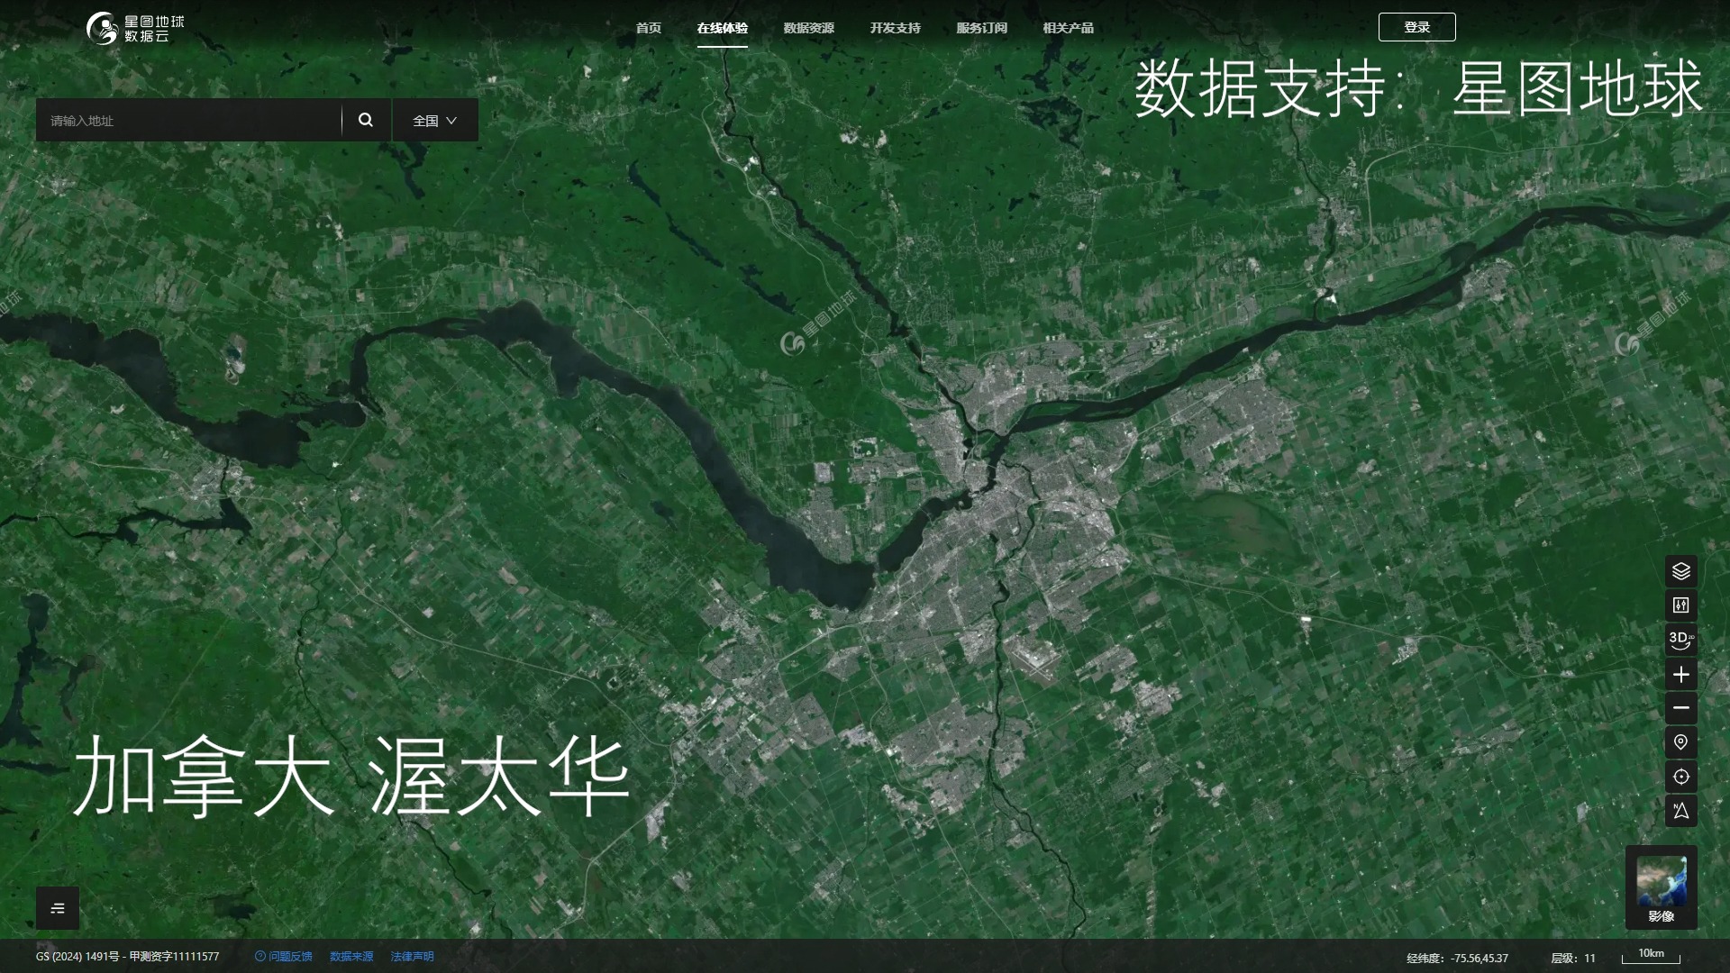This screenshot has height=973, width=1730.
Task: Click the locate-me crosshair icon
Action: pyautogui.click(x=1680, y=777)
